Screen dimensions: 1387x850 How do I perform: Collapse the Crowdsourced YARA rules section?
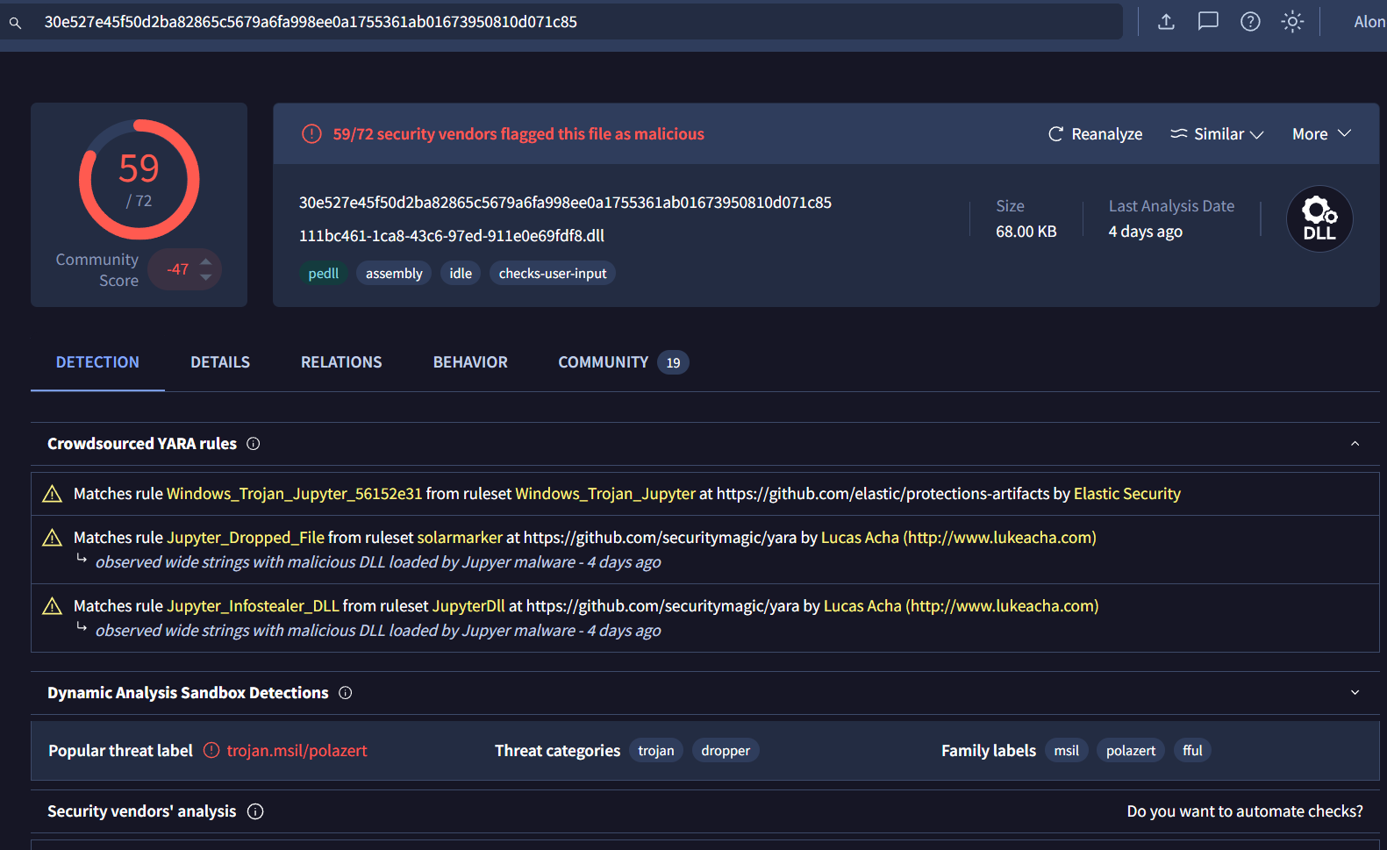coord(1355,444)
